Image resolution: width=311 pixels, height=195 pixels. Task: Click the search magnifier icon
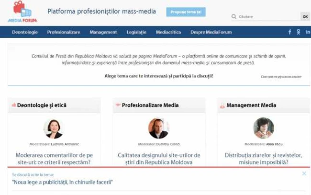(234, 16)
